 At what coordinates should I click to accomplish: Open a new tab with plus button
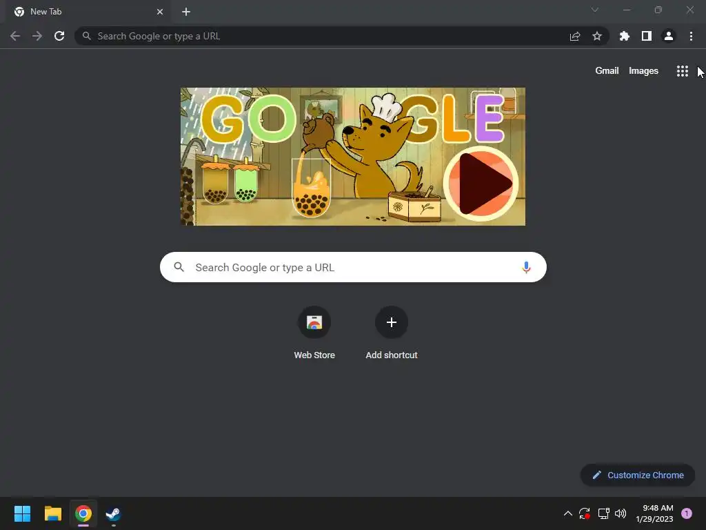pos(186,12)
